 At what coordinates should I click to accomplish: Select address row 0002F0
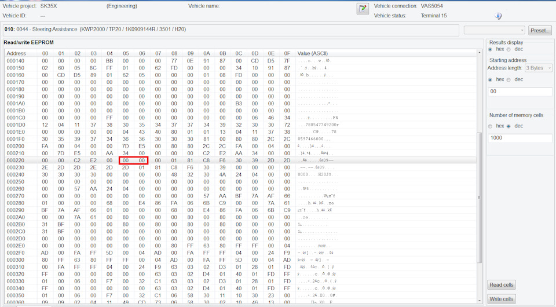pyautogui.click(x=241, y=253)
